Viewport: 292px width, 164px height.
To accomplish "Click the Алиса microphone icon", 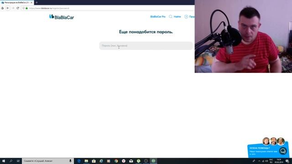I will (70, 161).
